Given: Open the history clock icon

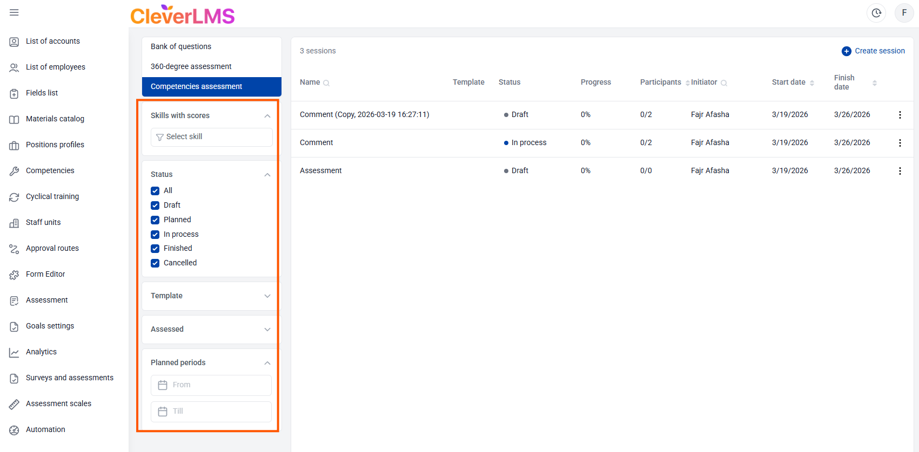Looking at the screenshot, I should (876, 13).
